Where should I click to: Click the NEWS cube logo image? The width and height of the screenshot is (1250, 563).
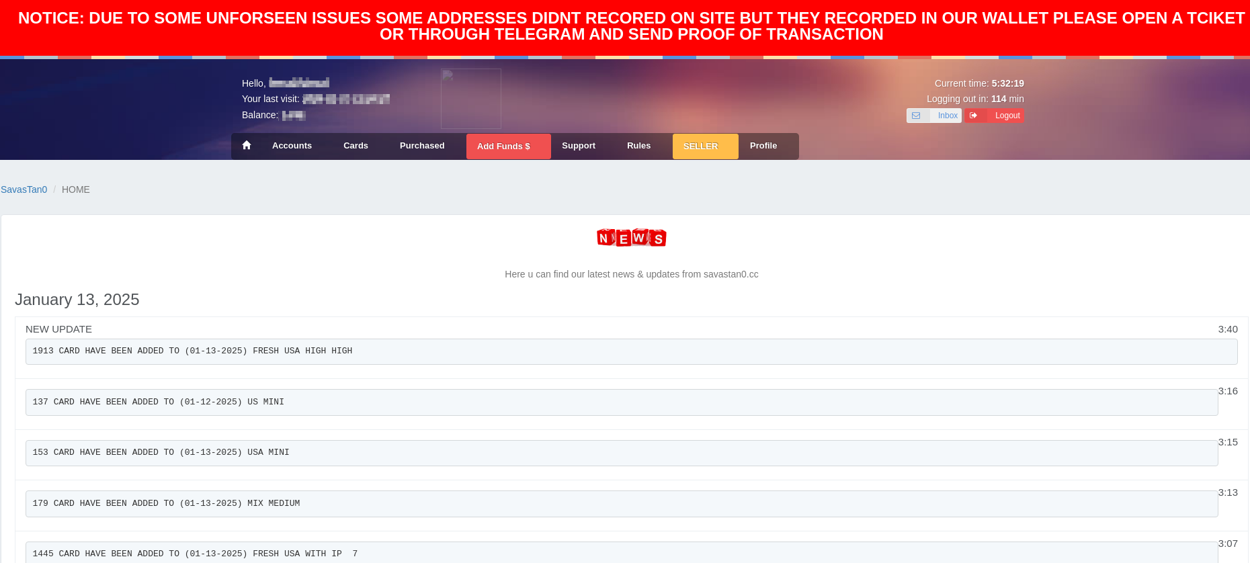[631, 238]
